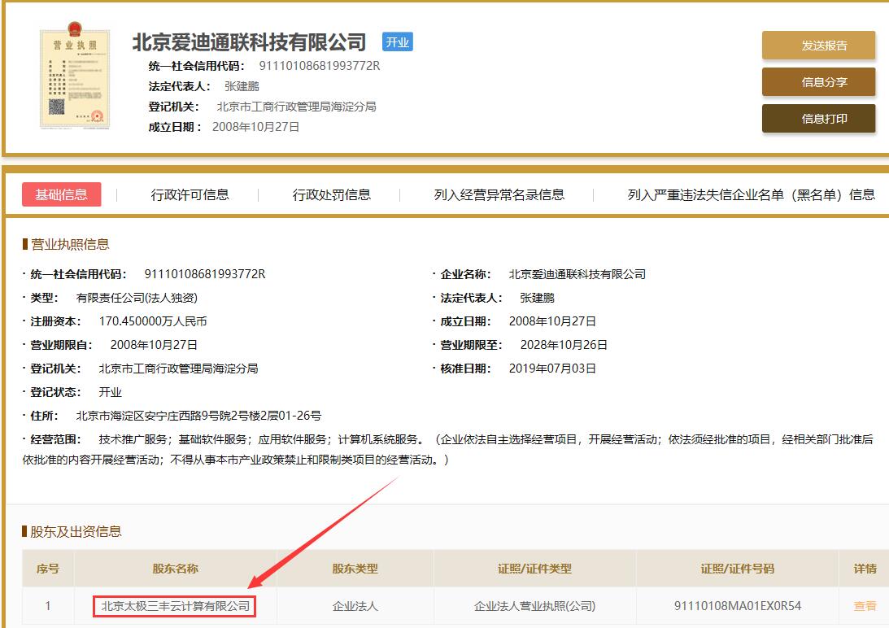Click the large company title at top
Image resolution: width=889 pixels, height=628 pixels.
(x=249, y=42)
